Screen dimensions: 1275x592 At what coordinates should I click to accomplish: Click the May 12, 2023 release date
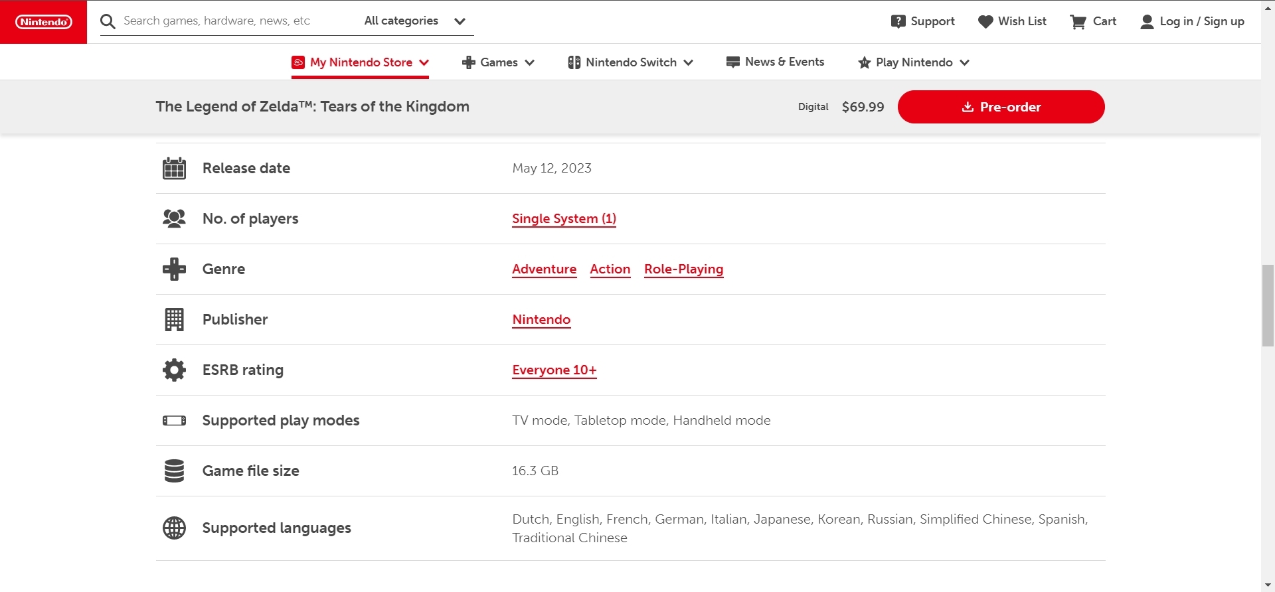point(552,168)
